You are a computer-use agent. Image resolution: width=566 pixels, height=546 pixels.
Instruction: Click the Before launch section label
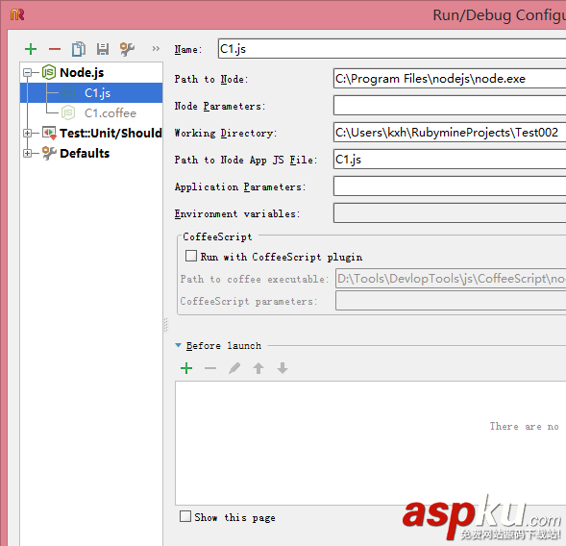(x=224, y=346)
